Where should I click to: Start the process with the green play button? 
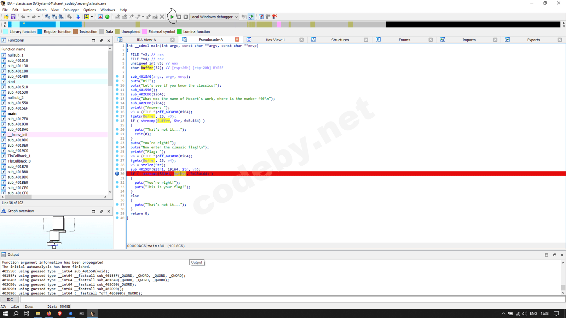(172, 17)
